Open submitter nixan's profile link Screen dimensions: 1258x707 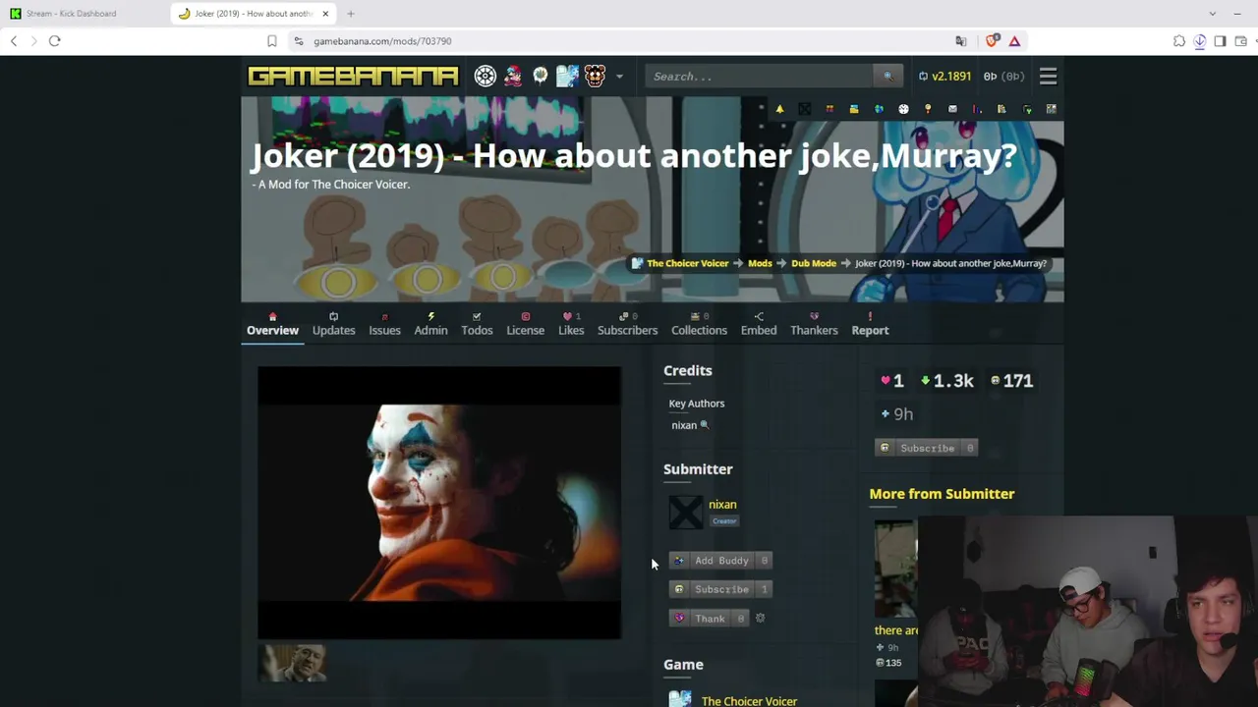click(722, 505)
